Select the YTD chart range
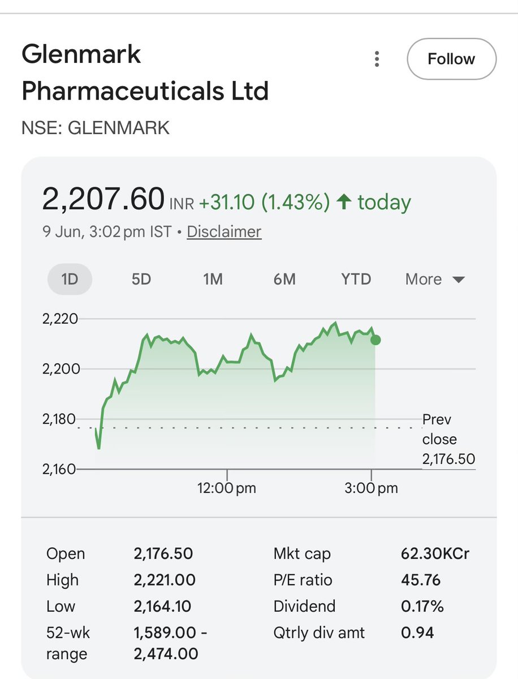Image resolution: width=518 pixels, height=679 pixels. click(356, 279)
